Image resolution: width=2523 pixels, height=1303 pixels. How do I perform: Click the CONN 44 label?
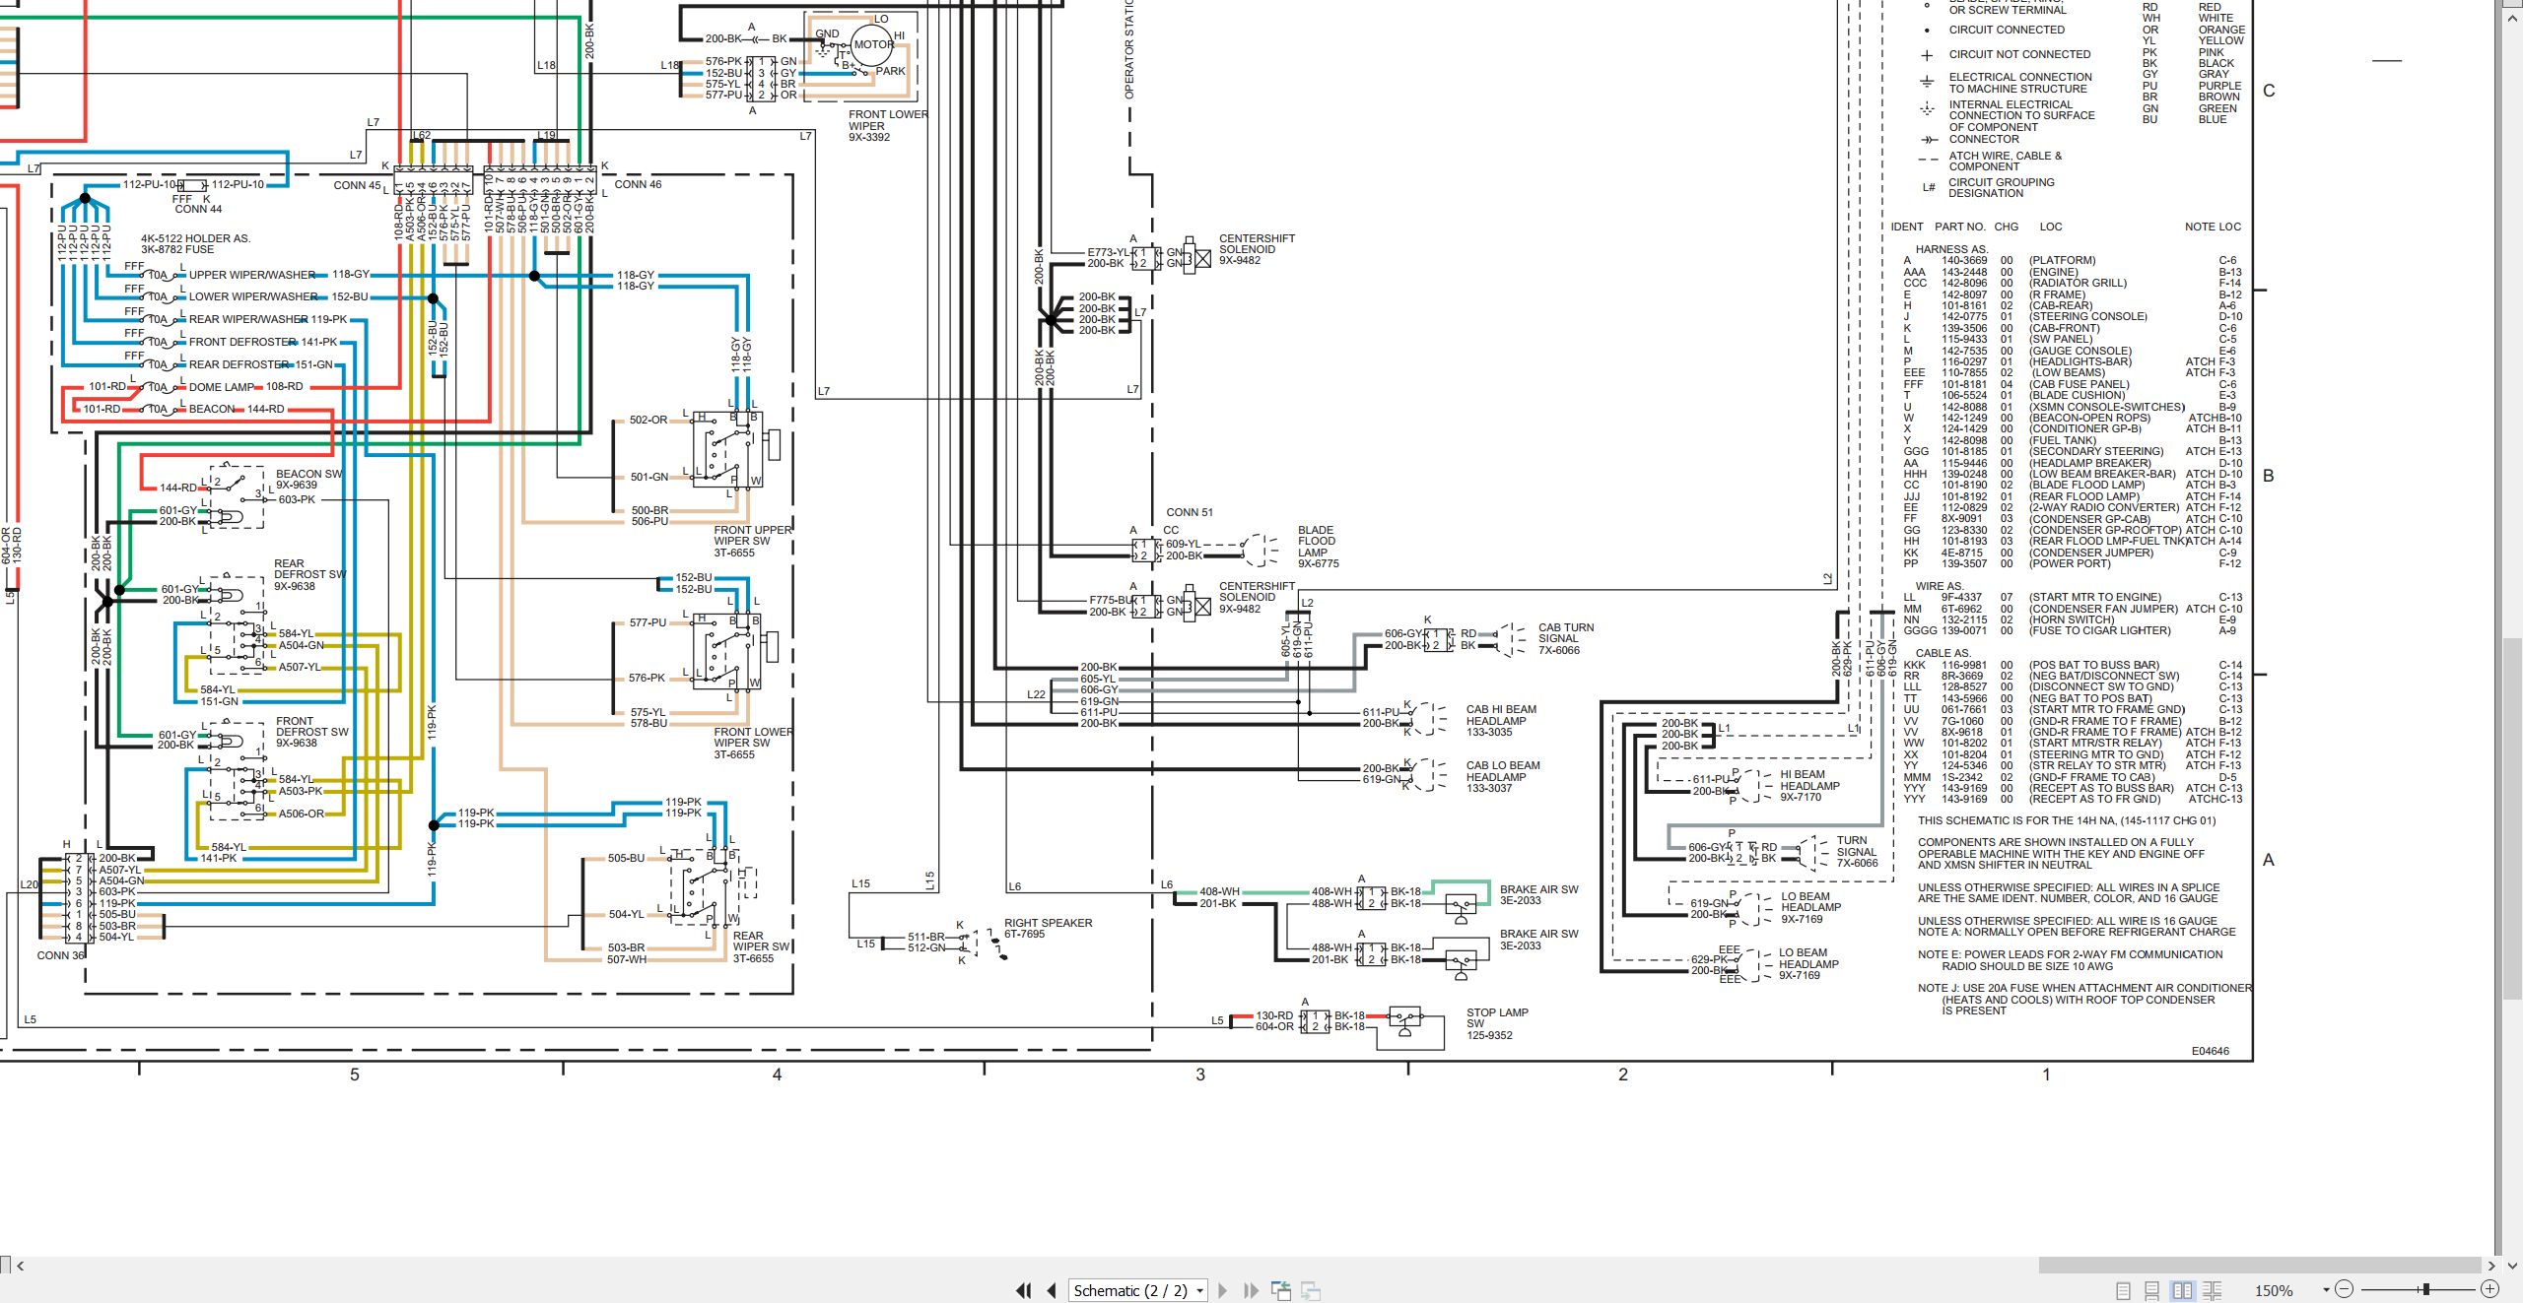click(198, 209)
